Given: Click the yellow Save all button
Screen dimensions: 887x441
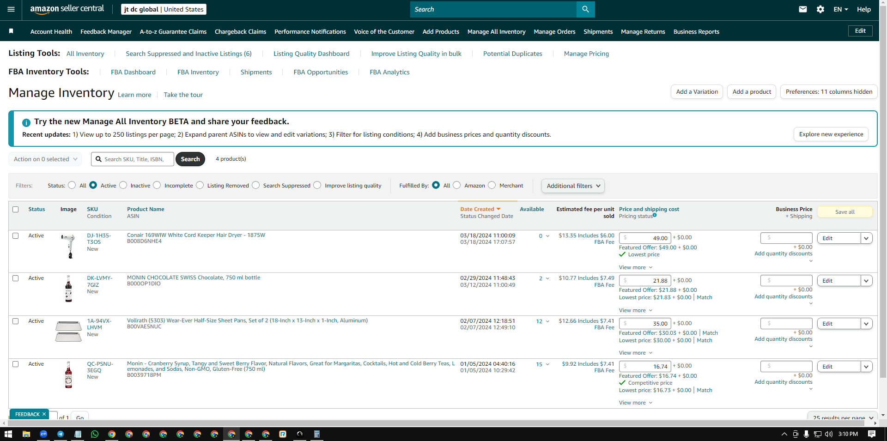Looking at the screenshot, I should (x=845, y=212).
